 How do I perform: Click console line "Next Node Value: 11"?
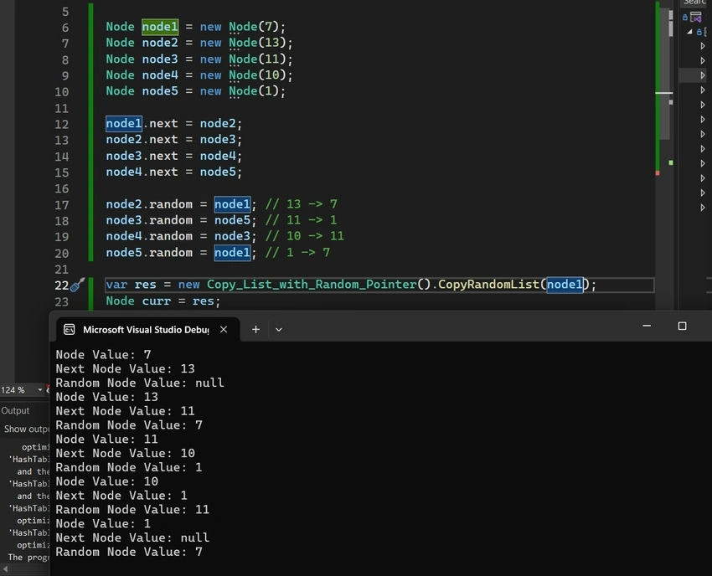[125, 411]
